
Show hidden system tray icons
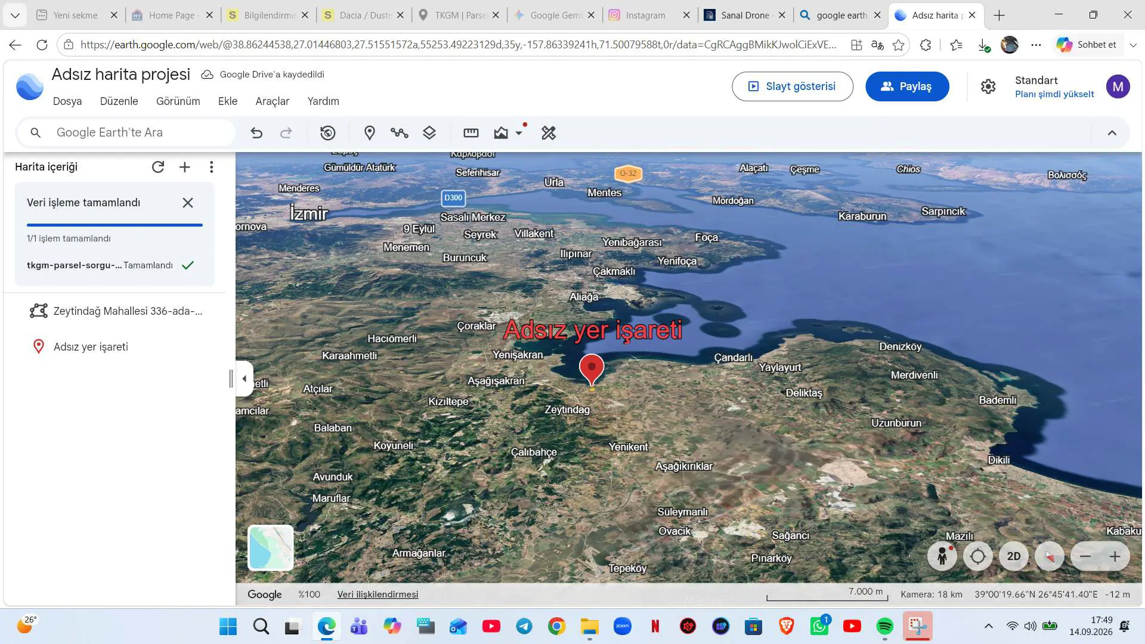[x=989, y=626]
